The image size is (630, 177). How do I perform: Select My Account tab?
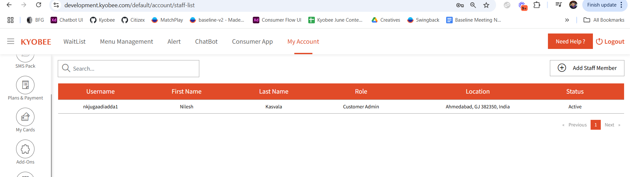coord(303,42)
